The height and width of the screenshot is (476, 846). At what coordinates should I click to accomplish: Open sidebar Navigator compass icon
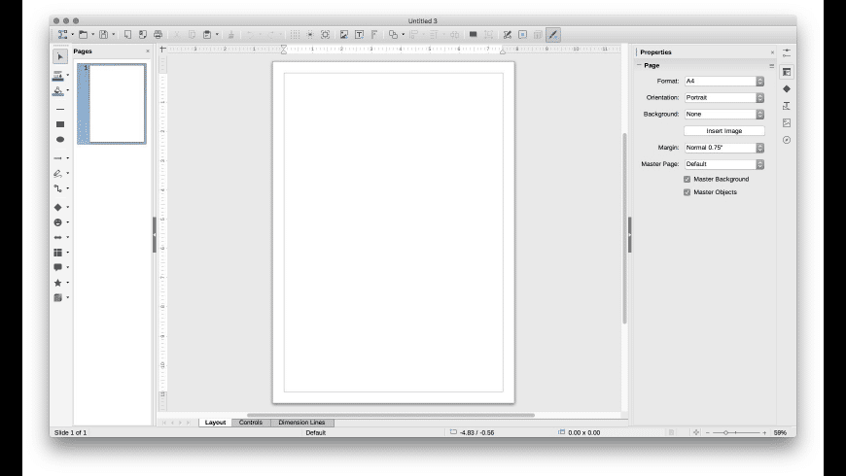787,140
